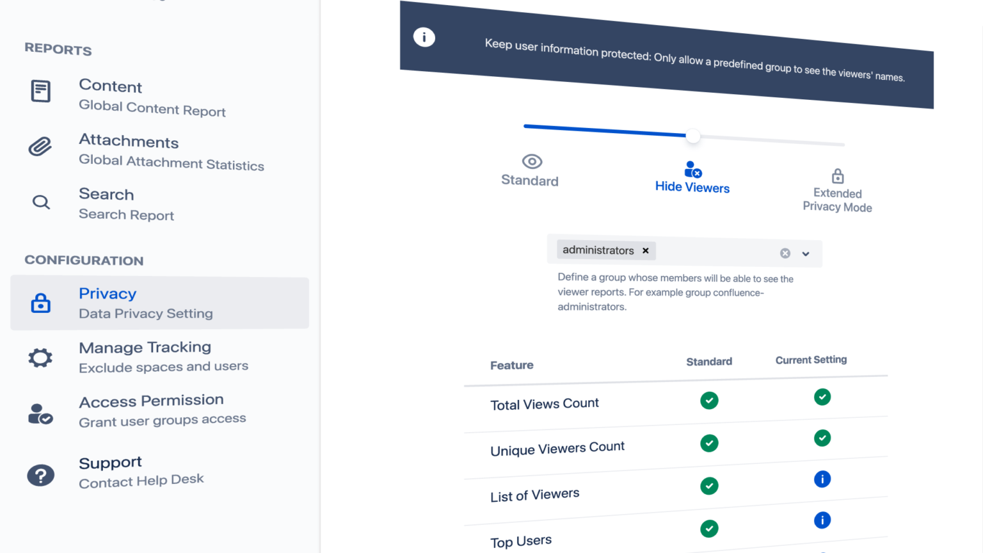Click Contact Help Desk link

click(141, 479)
